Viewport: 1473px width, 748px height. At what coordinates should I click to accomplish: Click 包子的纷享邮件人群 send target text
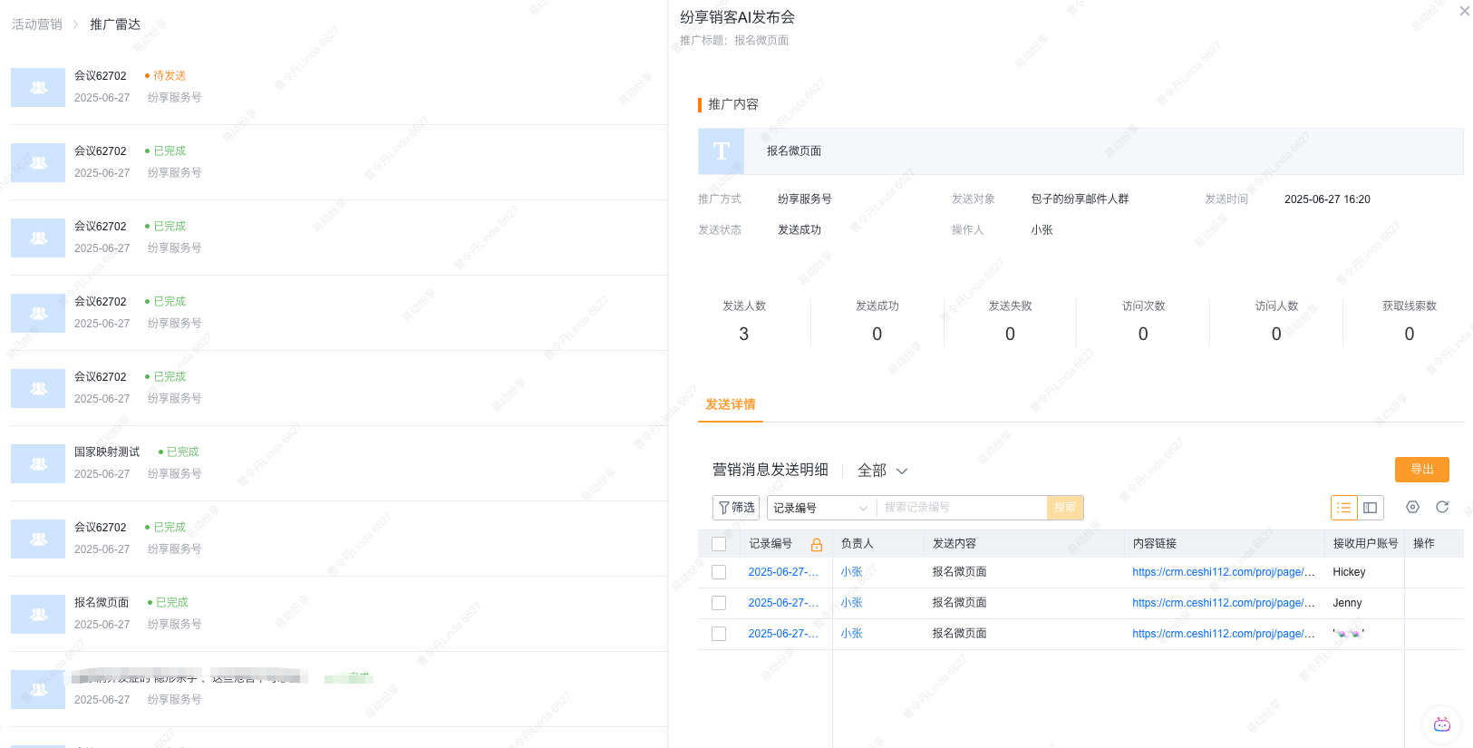[1080, 199]
